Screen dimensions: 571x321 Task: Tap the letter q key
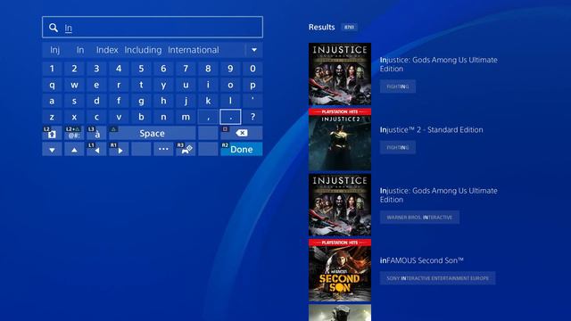point(52,85)
